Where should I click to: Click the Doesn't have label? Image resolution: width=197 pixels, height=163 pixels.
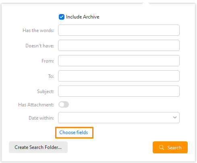coord(40,46)
